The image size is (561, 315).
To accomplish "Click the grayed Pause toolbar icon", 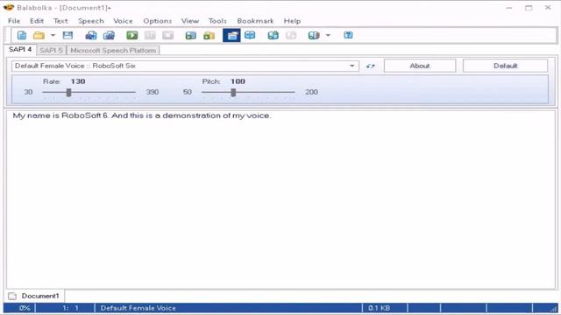I will 150,35.
